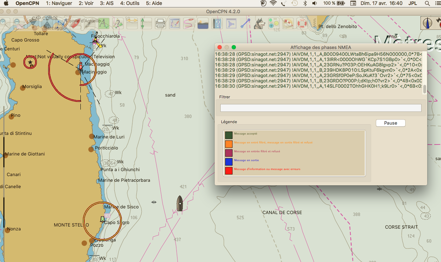Click the 16:38:30 NMEA sentence line
This screenshot has height=262, width=441.
(318, 86)
